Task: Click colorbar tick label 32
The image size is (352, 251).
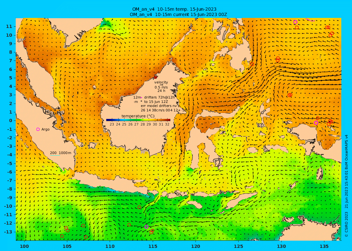Action: click(x=167, y=124)
